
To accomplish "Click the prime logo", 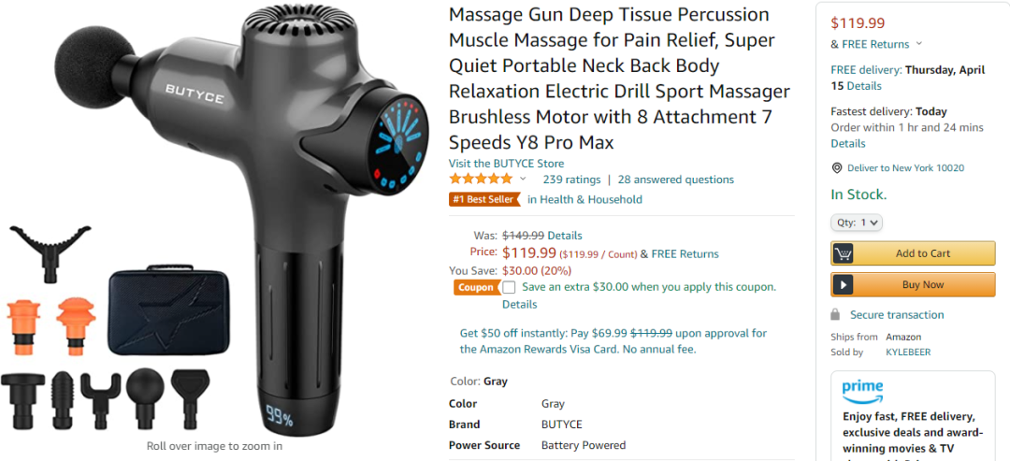I will point(862,392).
